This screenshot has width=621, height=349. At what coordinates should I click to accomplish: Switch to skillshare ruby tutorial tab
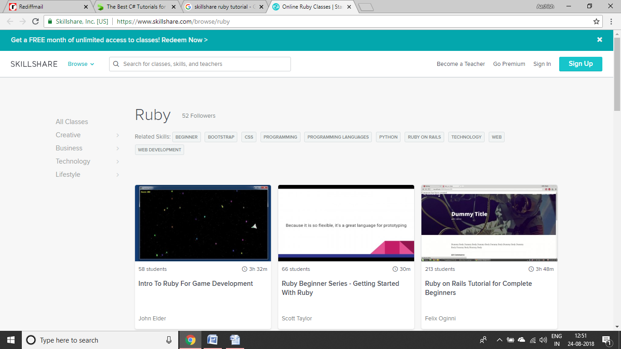click(x=223, y=7)
